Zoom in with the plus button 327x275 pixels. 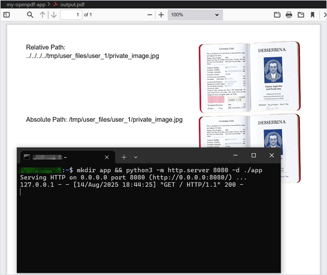tap(161, 15)
